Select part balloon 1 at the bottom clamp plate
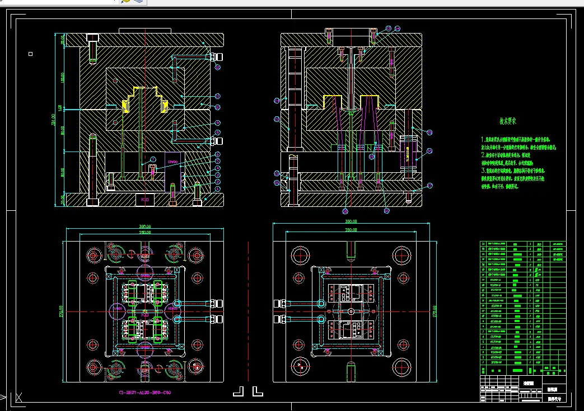This screenshot has width=584, height=411. click(x=217, y=189)
